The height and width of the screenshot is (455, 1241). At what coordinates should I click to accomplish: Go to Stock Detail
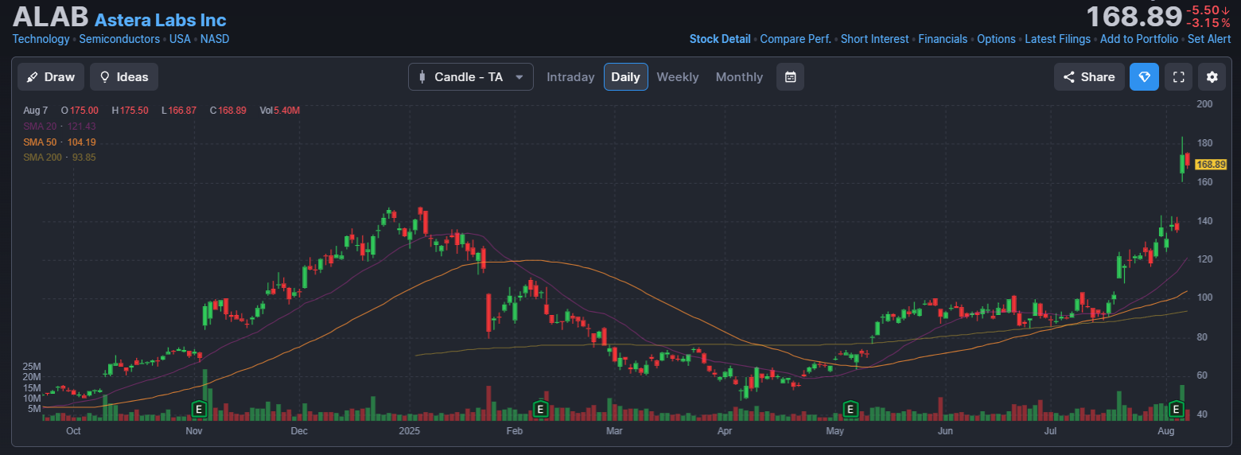[720, 39]
